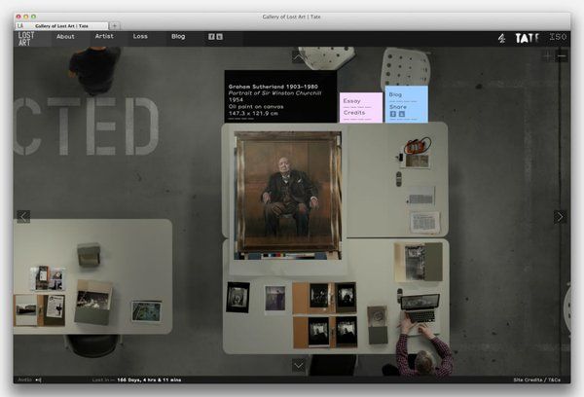This screenshot has width=584, height=397.
Task: Open the Blog link on the blue note
Action: tap(395, 96)
